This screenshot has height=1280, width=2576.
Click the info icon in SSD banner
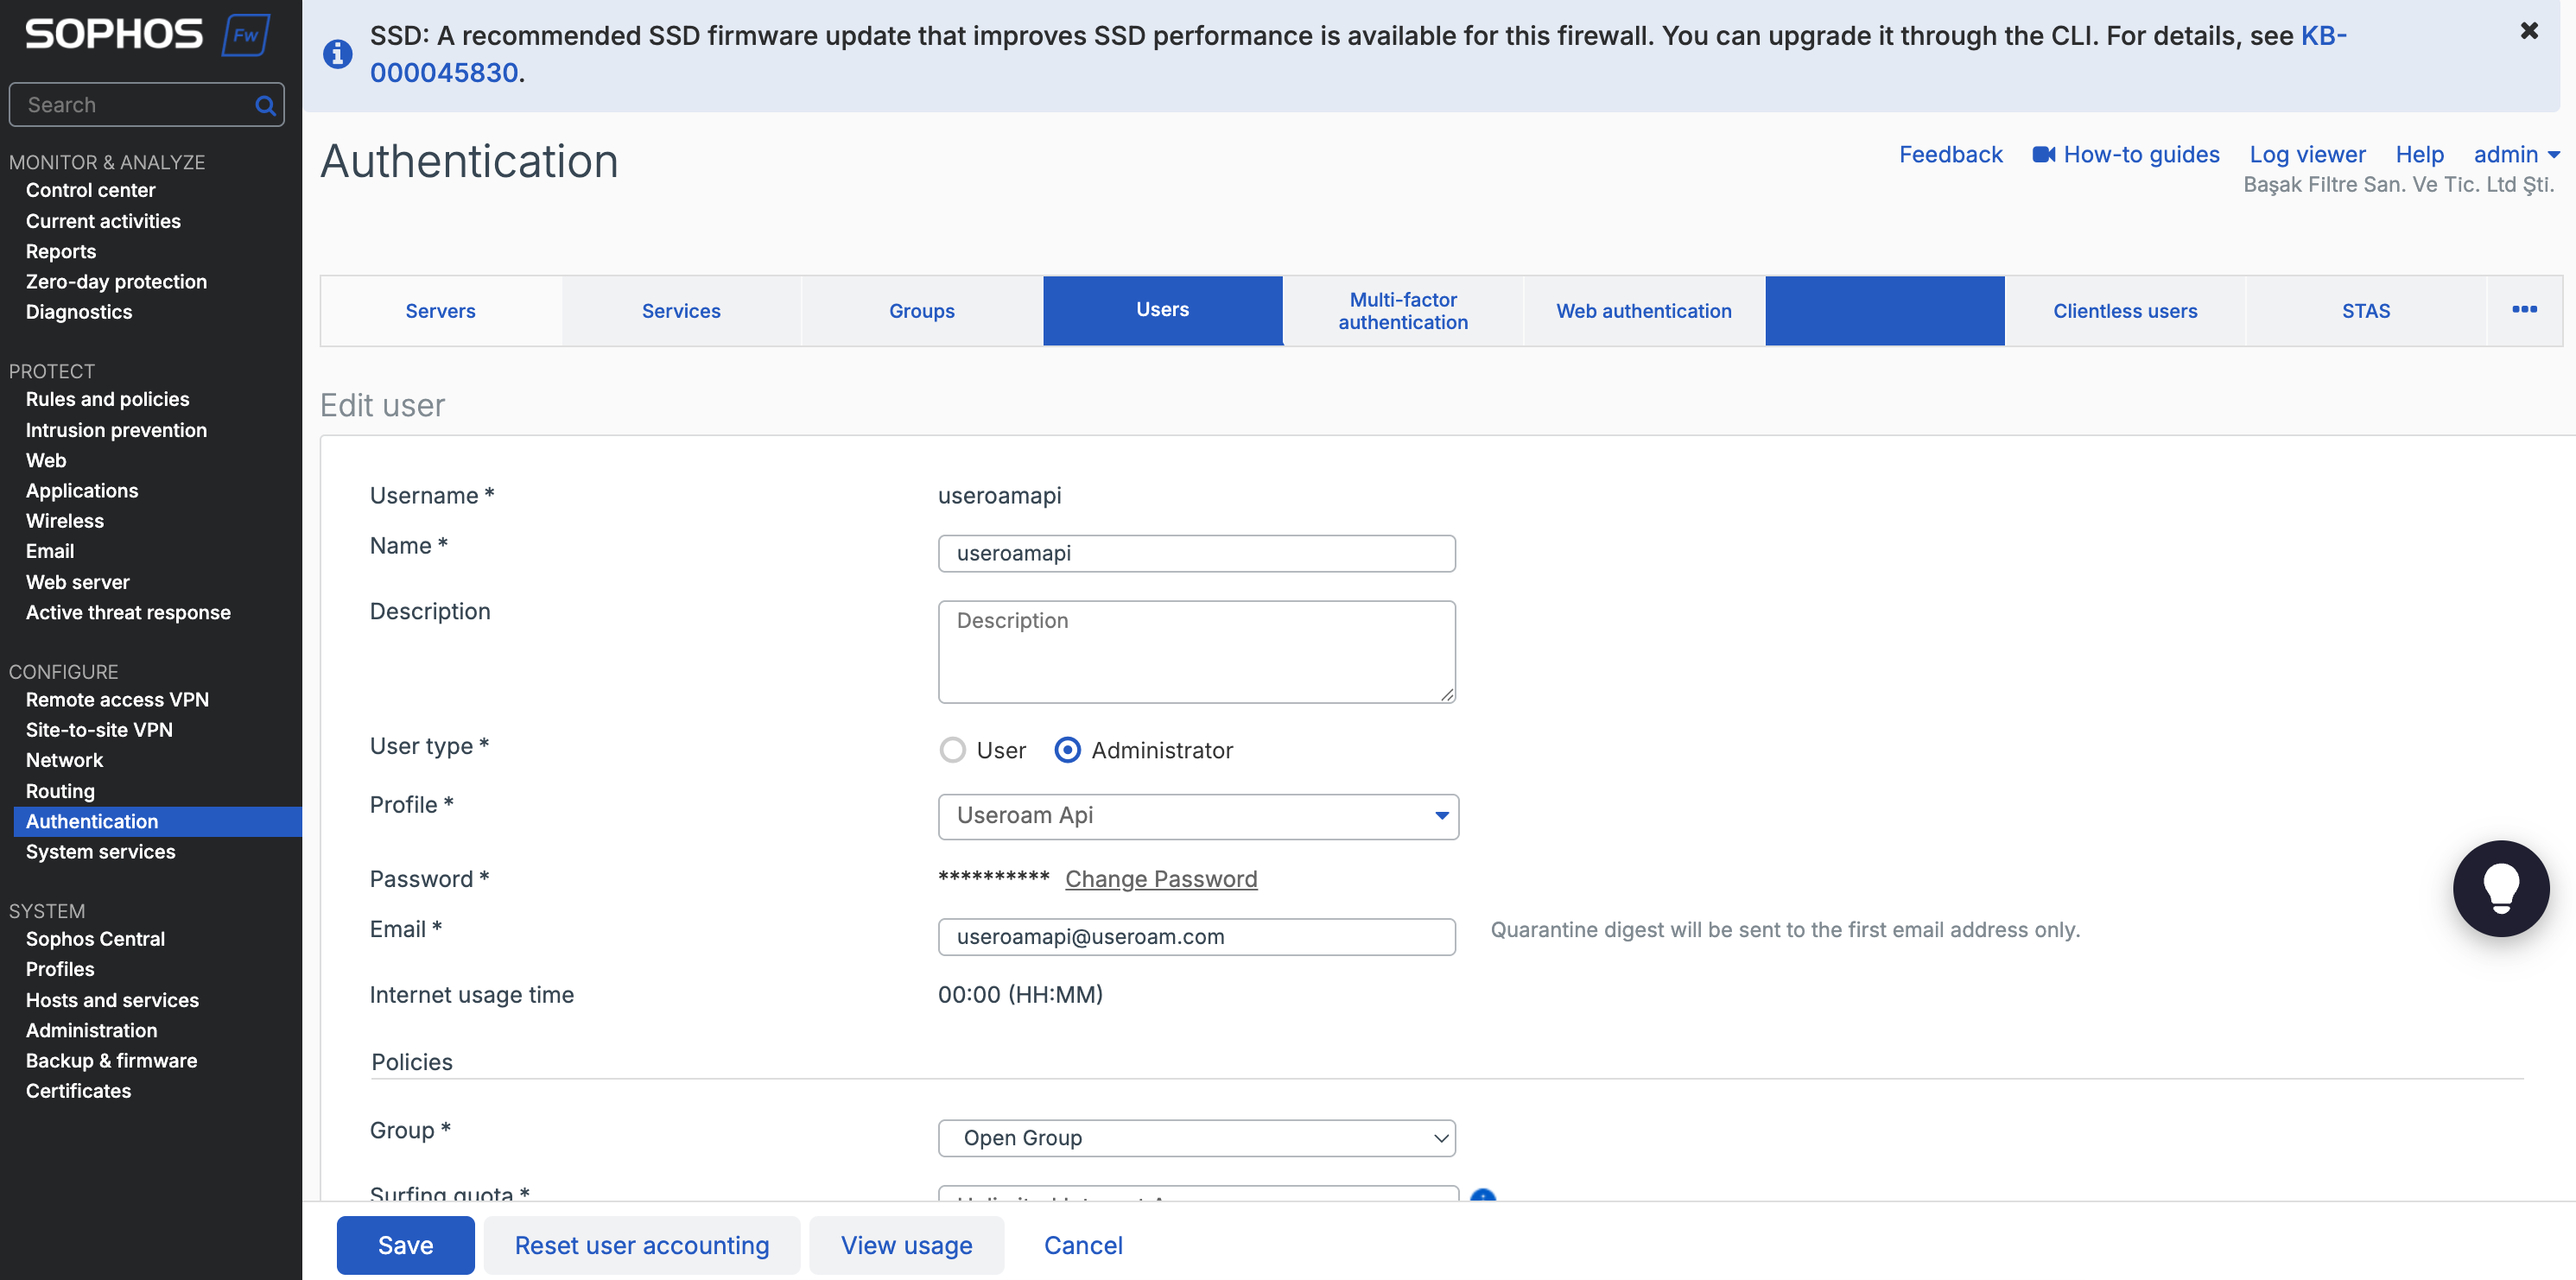(x=338, y=53)
